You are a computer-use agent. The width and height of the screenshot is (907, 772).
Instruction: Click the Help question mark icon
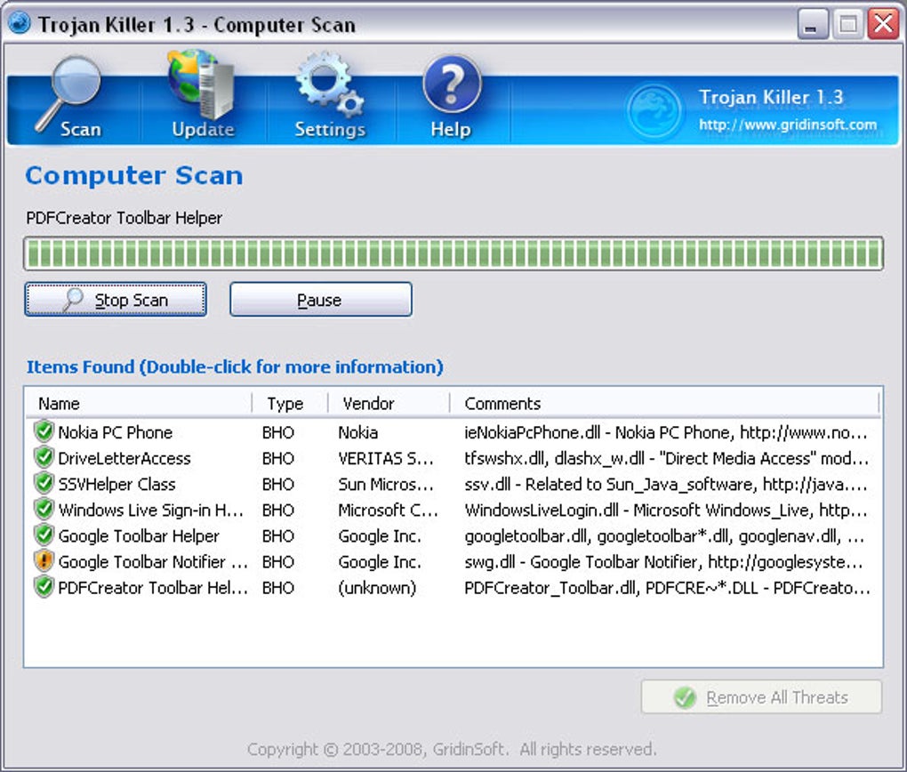point(452,84)
